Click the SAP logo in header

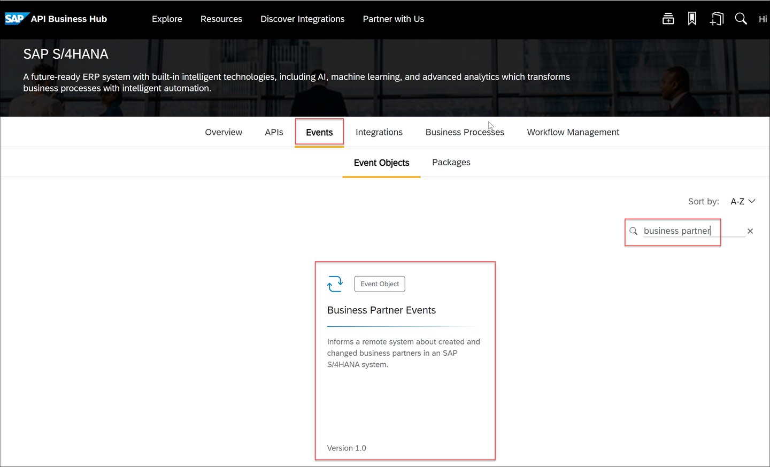click(x=16, y=19)
